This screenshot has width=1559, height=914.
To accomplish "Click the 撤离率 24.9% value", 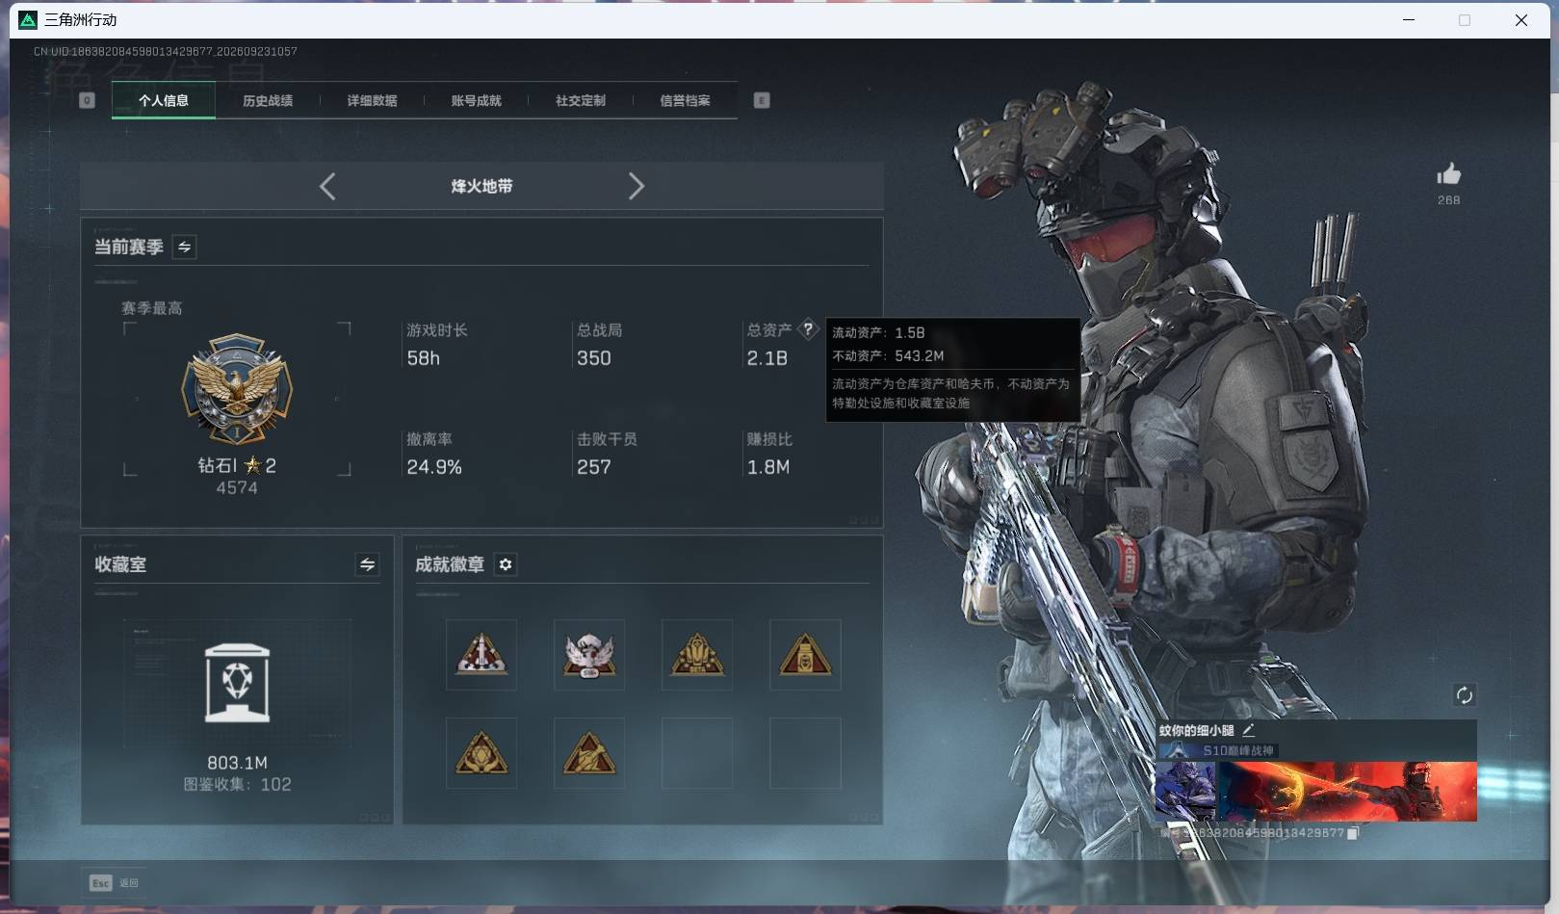I will [x=434, y=467].
